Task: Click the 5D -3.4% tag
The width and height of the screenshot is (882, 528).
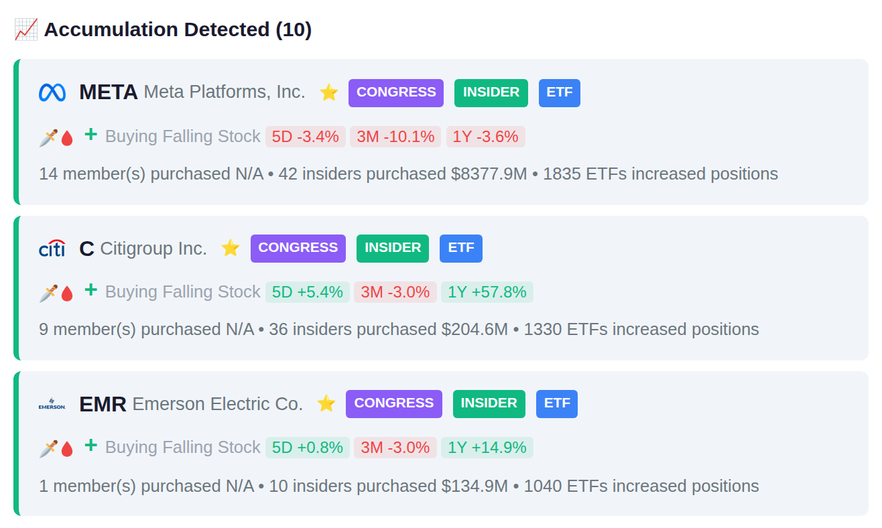Action: pyautogui.click(x=306, y=137)
